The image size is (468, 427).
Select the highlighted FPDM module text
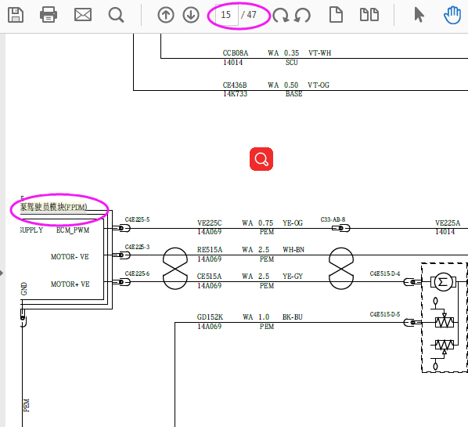tap(54, 207)
